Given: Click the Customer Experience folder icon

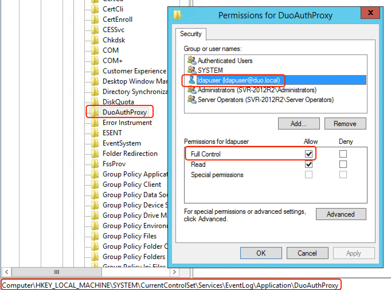Looking at the screenshot, I should [95, 71].
